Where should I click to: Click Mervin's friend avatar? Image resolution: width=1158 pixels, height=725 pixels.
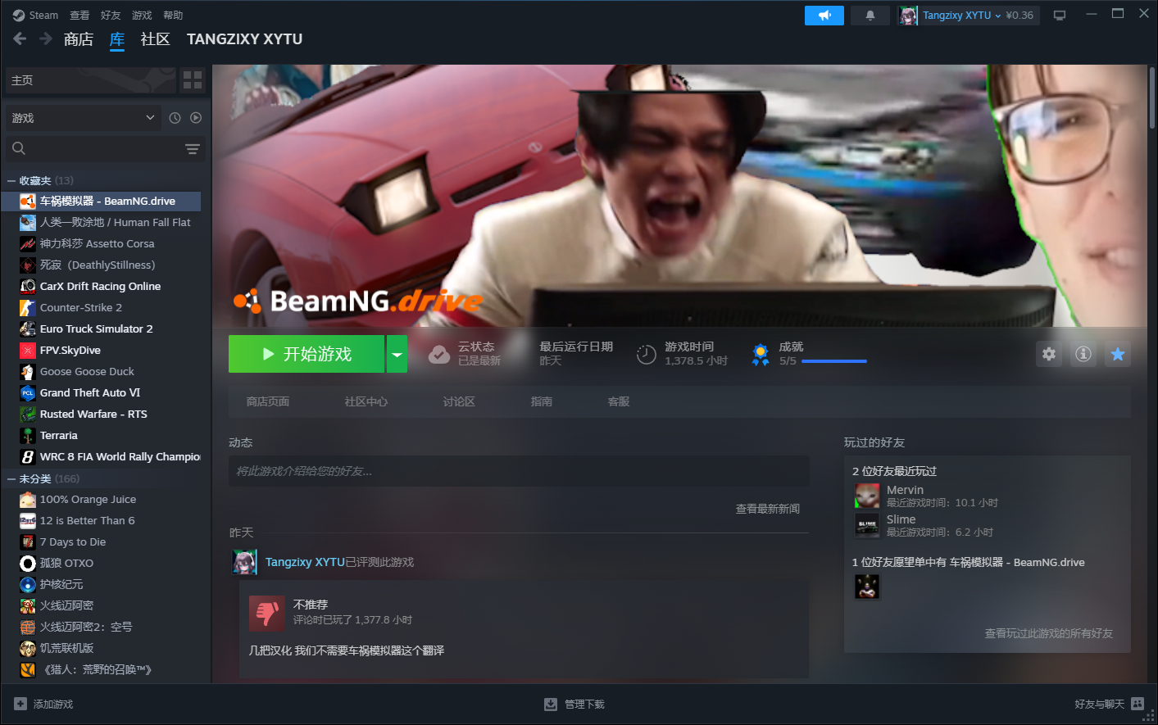[x=867, y=496]
